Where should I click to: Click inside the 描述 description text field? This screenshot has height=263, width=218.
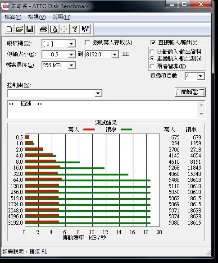(103, 109)
